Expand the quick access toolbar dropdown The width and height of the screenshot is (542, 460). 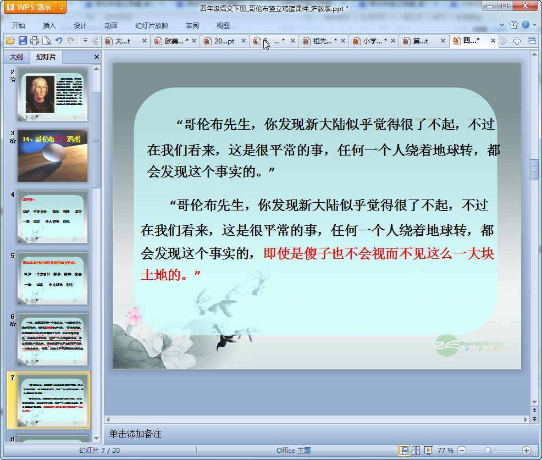[x=85, y=41]
